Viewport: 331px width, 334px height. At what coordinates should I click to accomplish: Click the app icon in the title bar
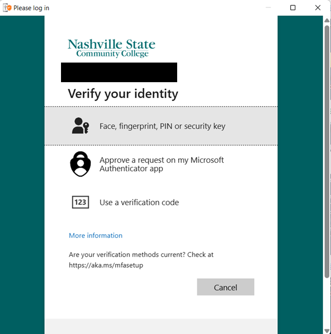7,8
